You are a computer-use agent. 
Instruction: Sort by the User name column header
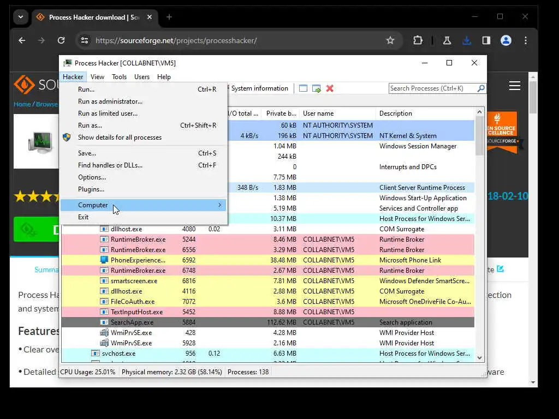point(337,113)
